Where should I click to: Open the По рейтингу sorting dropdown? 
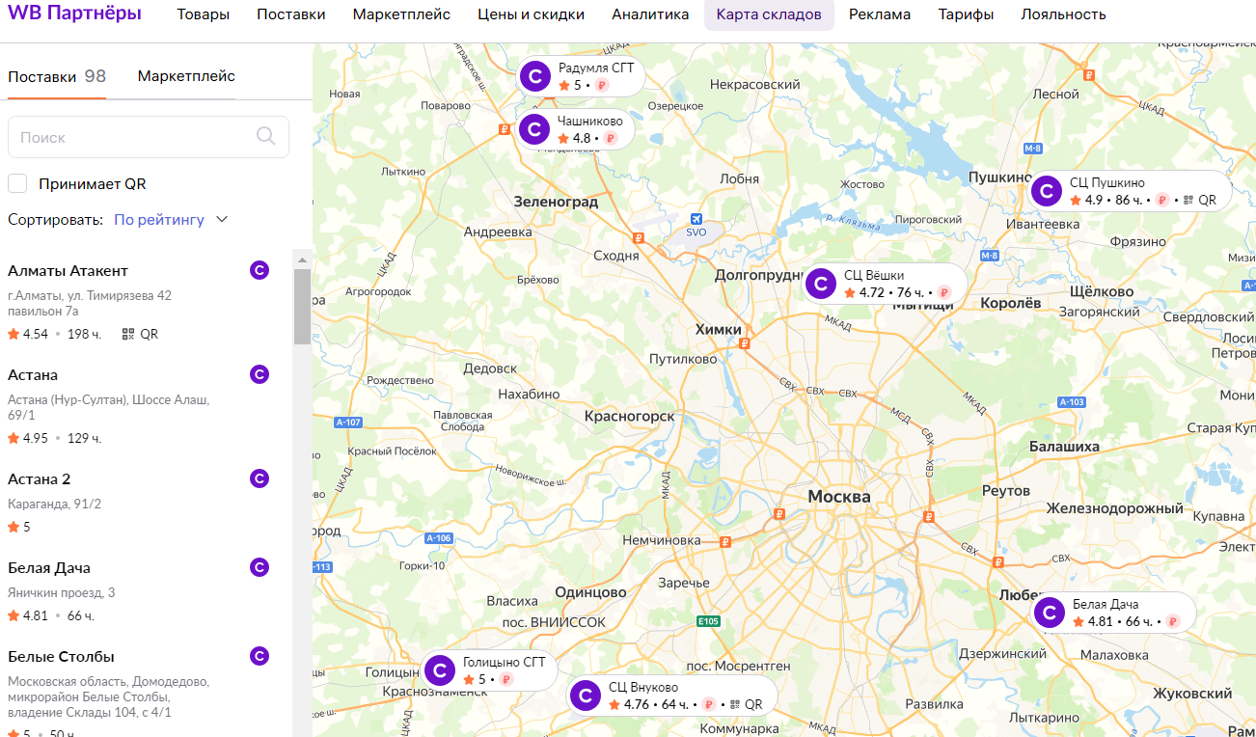pyautogui.click(x=159, y=219)
